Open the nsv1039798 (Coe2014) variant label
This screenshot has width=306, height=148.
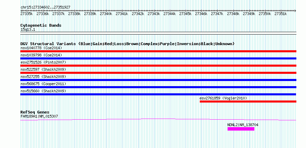[41, 55]
